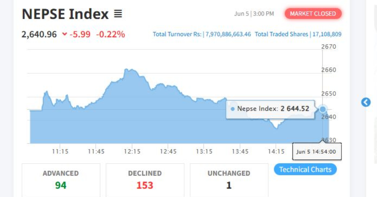Viewport: 377px width, 197px height.
Task: Select the DECLINED 153 card
Action: [145, 180]
